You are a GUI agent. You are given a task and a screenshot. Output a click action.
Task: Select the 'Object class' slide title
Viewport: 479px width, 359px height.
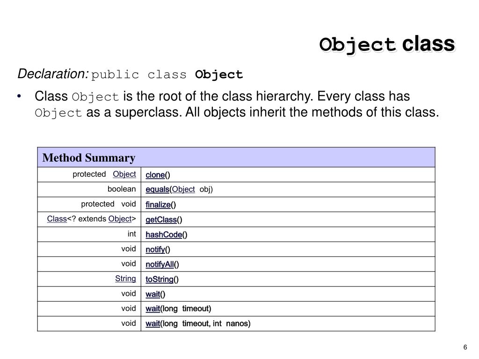coord(386,44)
